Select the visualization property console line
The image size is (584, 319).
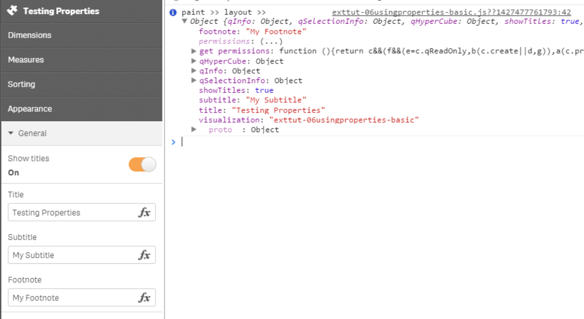click(309, 120)
